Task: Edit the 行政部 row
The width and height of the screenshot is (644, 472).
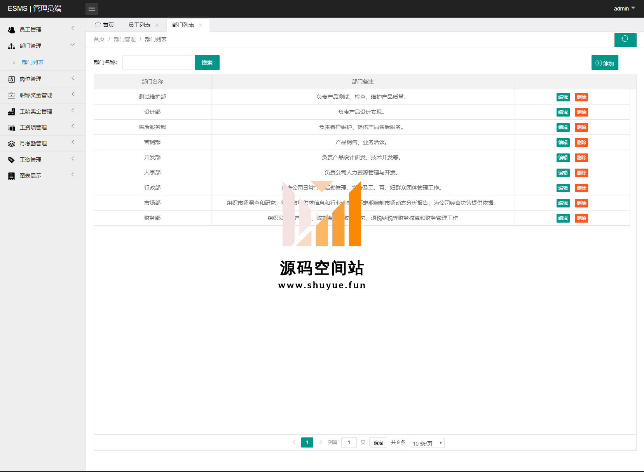Action: pos(563,188)
